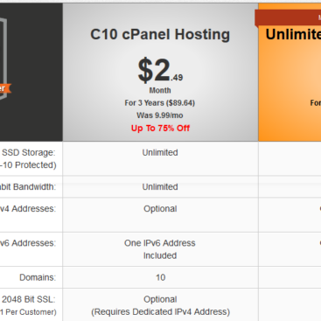The image size is (321, 321).
Task: Click the Up To 75% Off promo text
Action: [160, 129]
